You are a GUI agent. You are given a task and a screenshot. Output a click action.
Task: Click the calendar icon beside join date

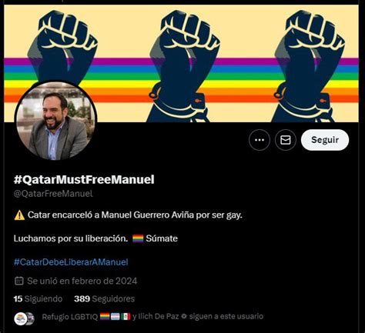[19, 281]
